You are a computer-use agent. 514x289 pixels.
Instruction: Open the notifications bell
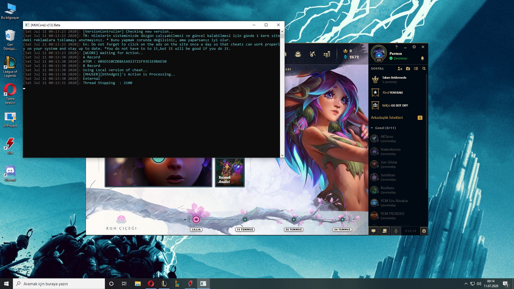point(422,58)
